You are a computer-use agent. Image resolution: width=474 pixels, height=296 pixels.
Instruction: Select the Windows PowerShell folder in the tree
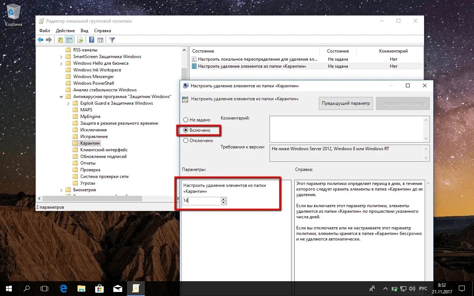(x=90, y=83)
